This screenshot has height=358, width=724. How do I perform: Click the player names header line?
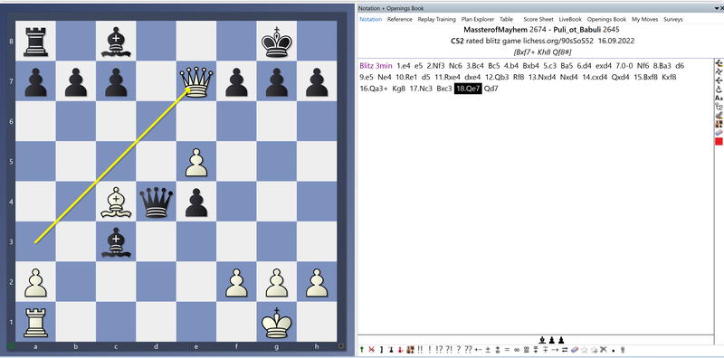coord(541,30)
